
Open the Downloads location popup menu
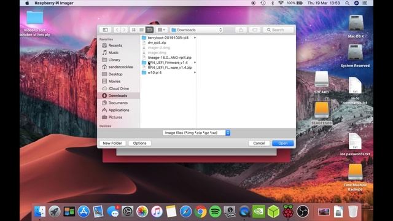pos(196,30)
